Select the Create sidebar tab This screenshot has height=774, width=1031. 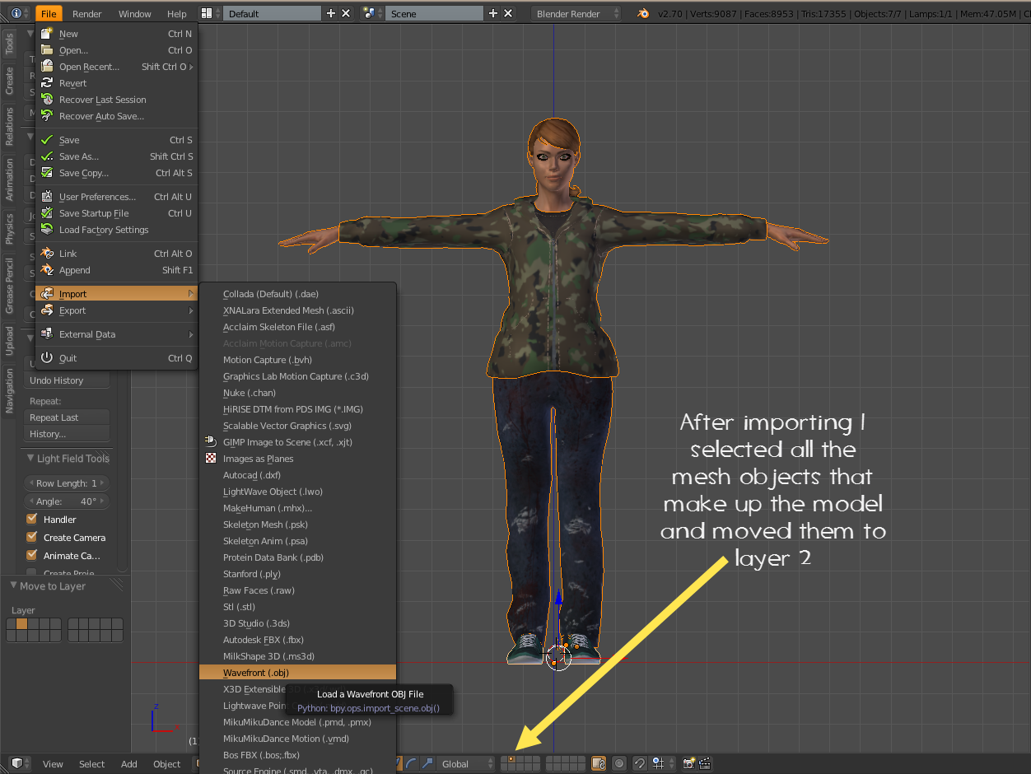coord(9,81)
